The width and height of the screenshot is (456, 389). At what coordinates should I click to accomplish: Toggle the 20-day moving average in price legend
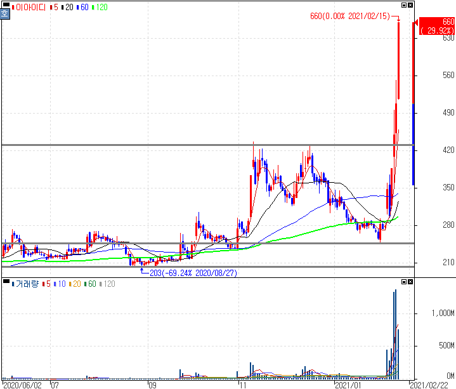[x=67, y=7]
